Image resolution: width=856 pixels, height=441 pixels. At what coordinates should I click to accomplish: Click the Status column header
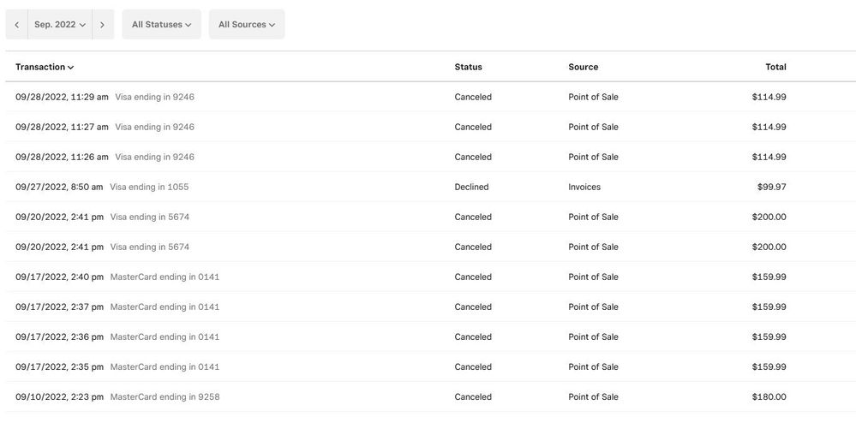click(x=468, y=67)
